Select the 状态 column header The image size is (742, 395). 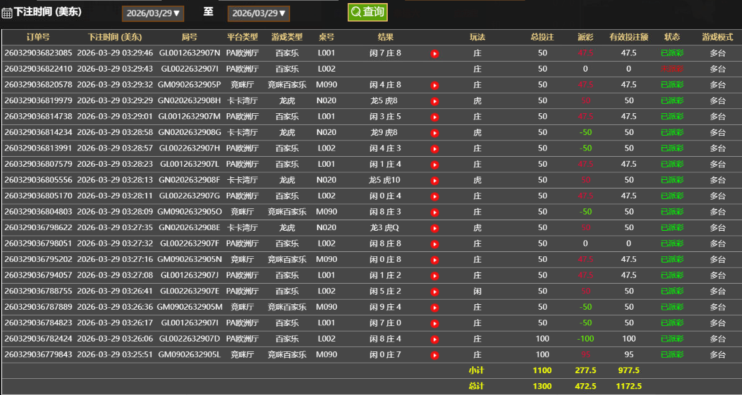tap(672, 37)
